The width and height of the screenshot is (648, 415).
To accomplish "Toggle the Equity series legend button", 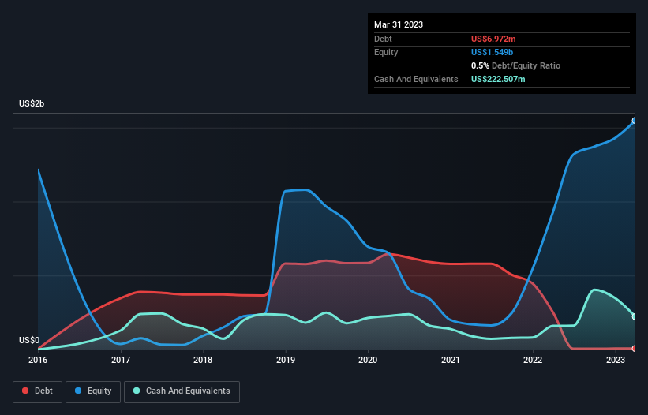I will [x=93, y=391].
